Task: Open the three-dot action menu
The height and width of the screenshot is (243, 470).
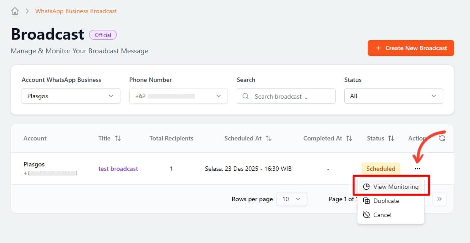Action: (x=417, y=169)
